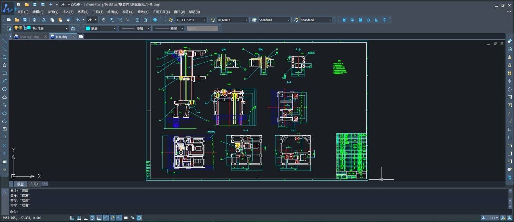Open the TH_GBDIM dimension style dropdown
This screenshot has height=222, width=514.
(229, 20)
